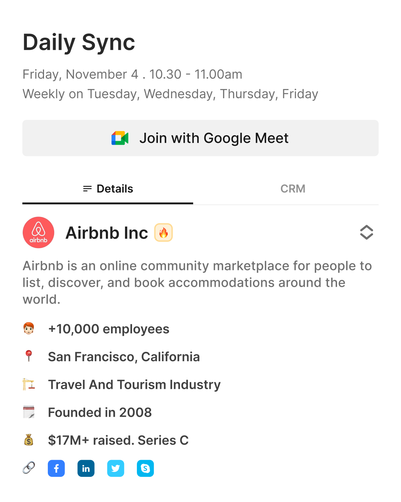Click the Airbnb Inc company name
Image resolution: width=401 pixels, height=502 pixels.
(x=107, y=233)
